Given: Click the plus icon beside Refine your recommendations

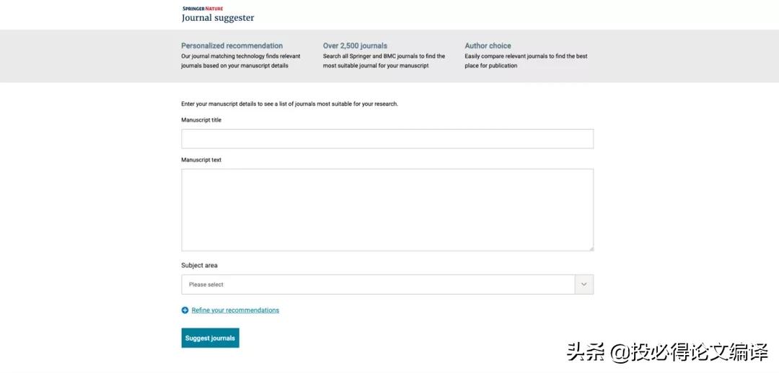Looking at the screenshot, I should 185,310.
